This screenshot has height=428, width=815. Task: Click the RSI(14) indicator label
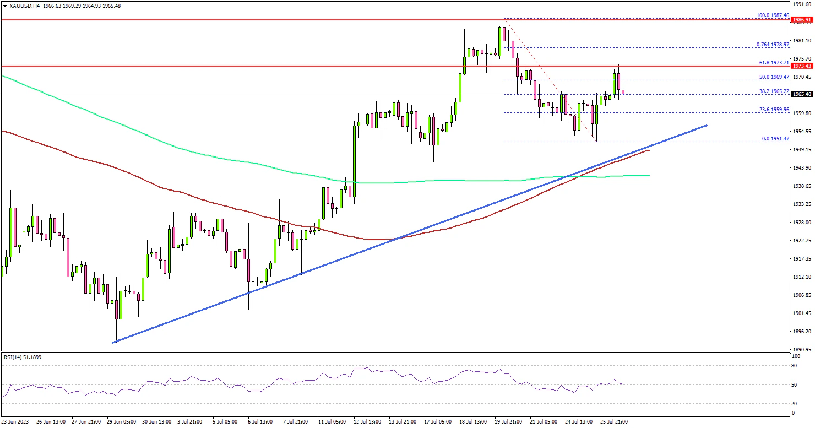click(22, 357)
